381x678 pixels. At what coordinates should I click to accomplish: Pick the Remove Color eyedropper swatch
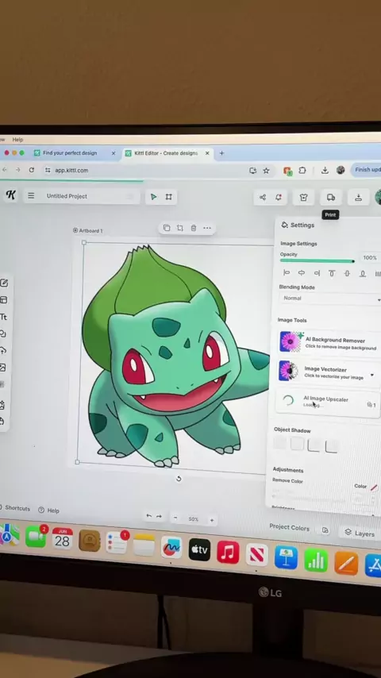(374, 487)
